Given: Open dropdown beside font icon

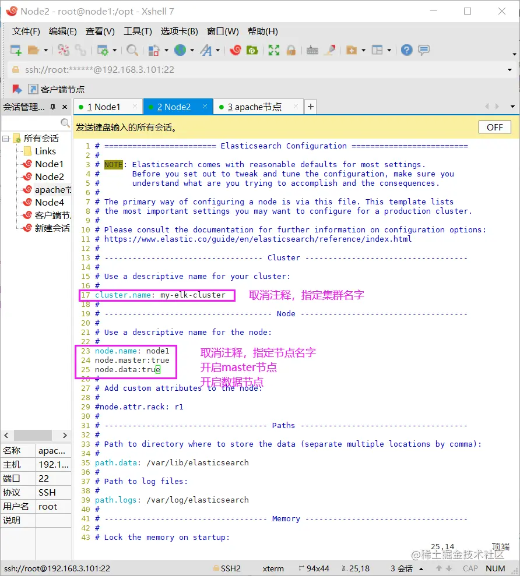Looking at the screenshot, I should [x=217, y=50].
